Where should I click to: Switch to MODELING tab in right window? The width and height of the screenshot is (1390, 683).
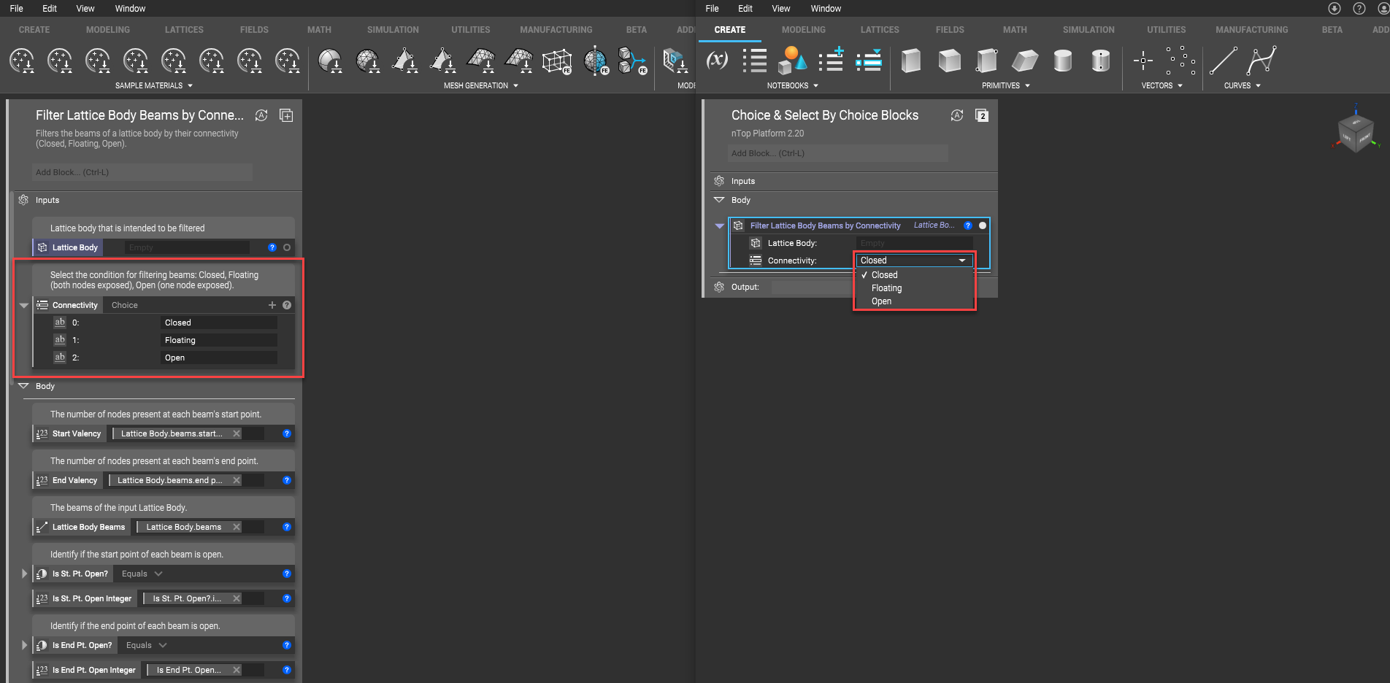(x=803, y=30)
